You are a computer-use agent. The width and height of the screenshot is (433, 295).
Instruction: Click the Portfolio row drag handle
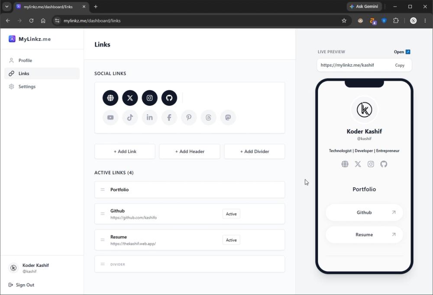(x=103, y=189)
